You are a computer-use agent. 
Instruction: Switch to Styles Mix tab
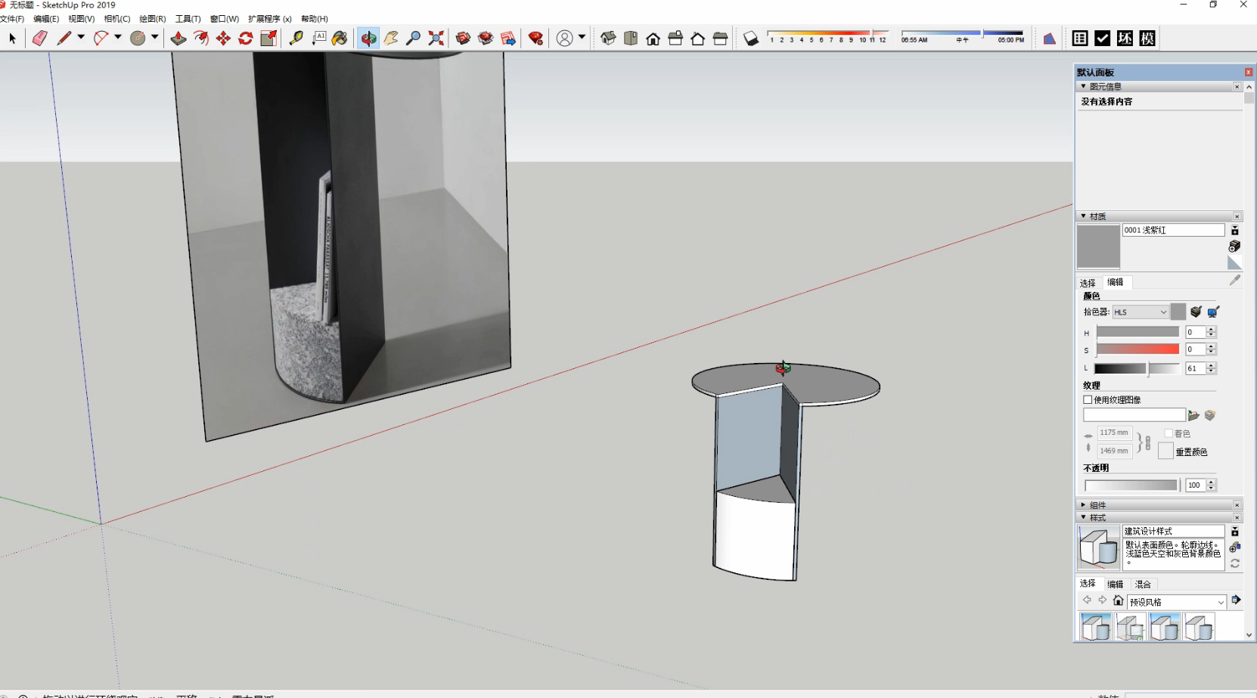1143,585
